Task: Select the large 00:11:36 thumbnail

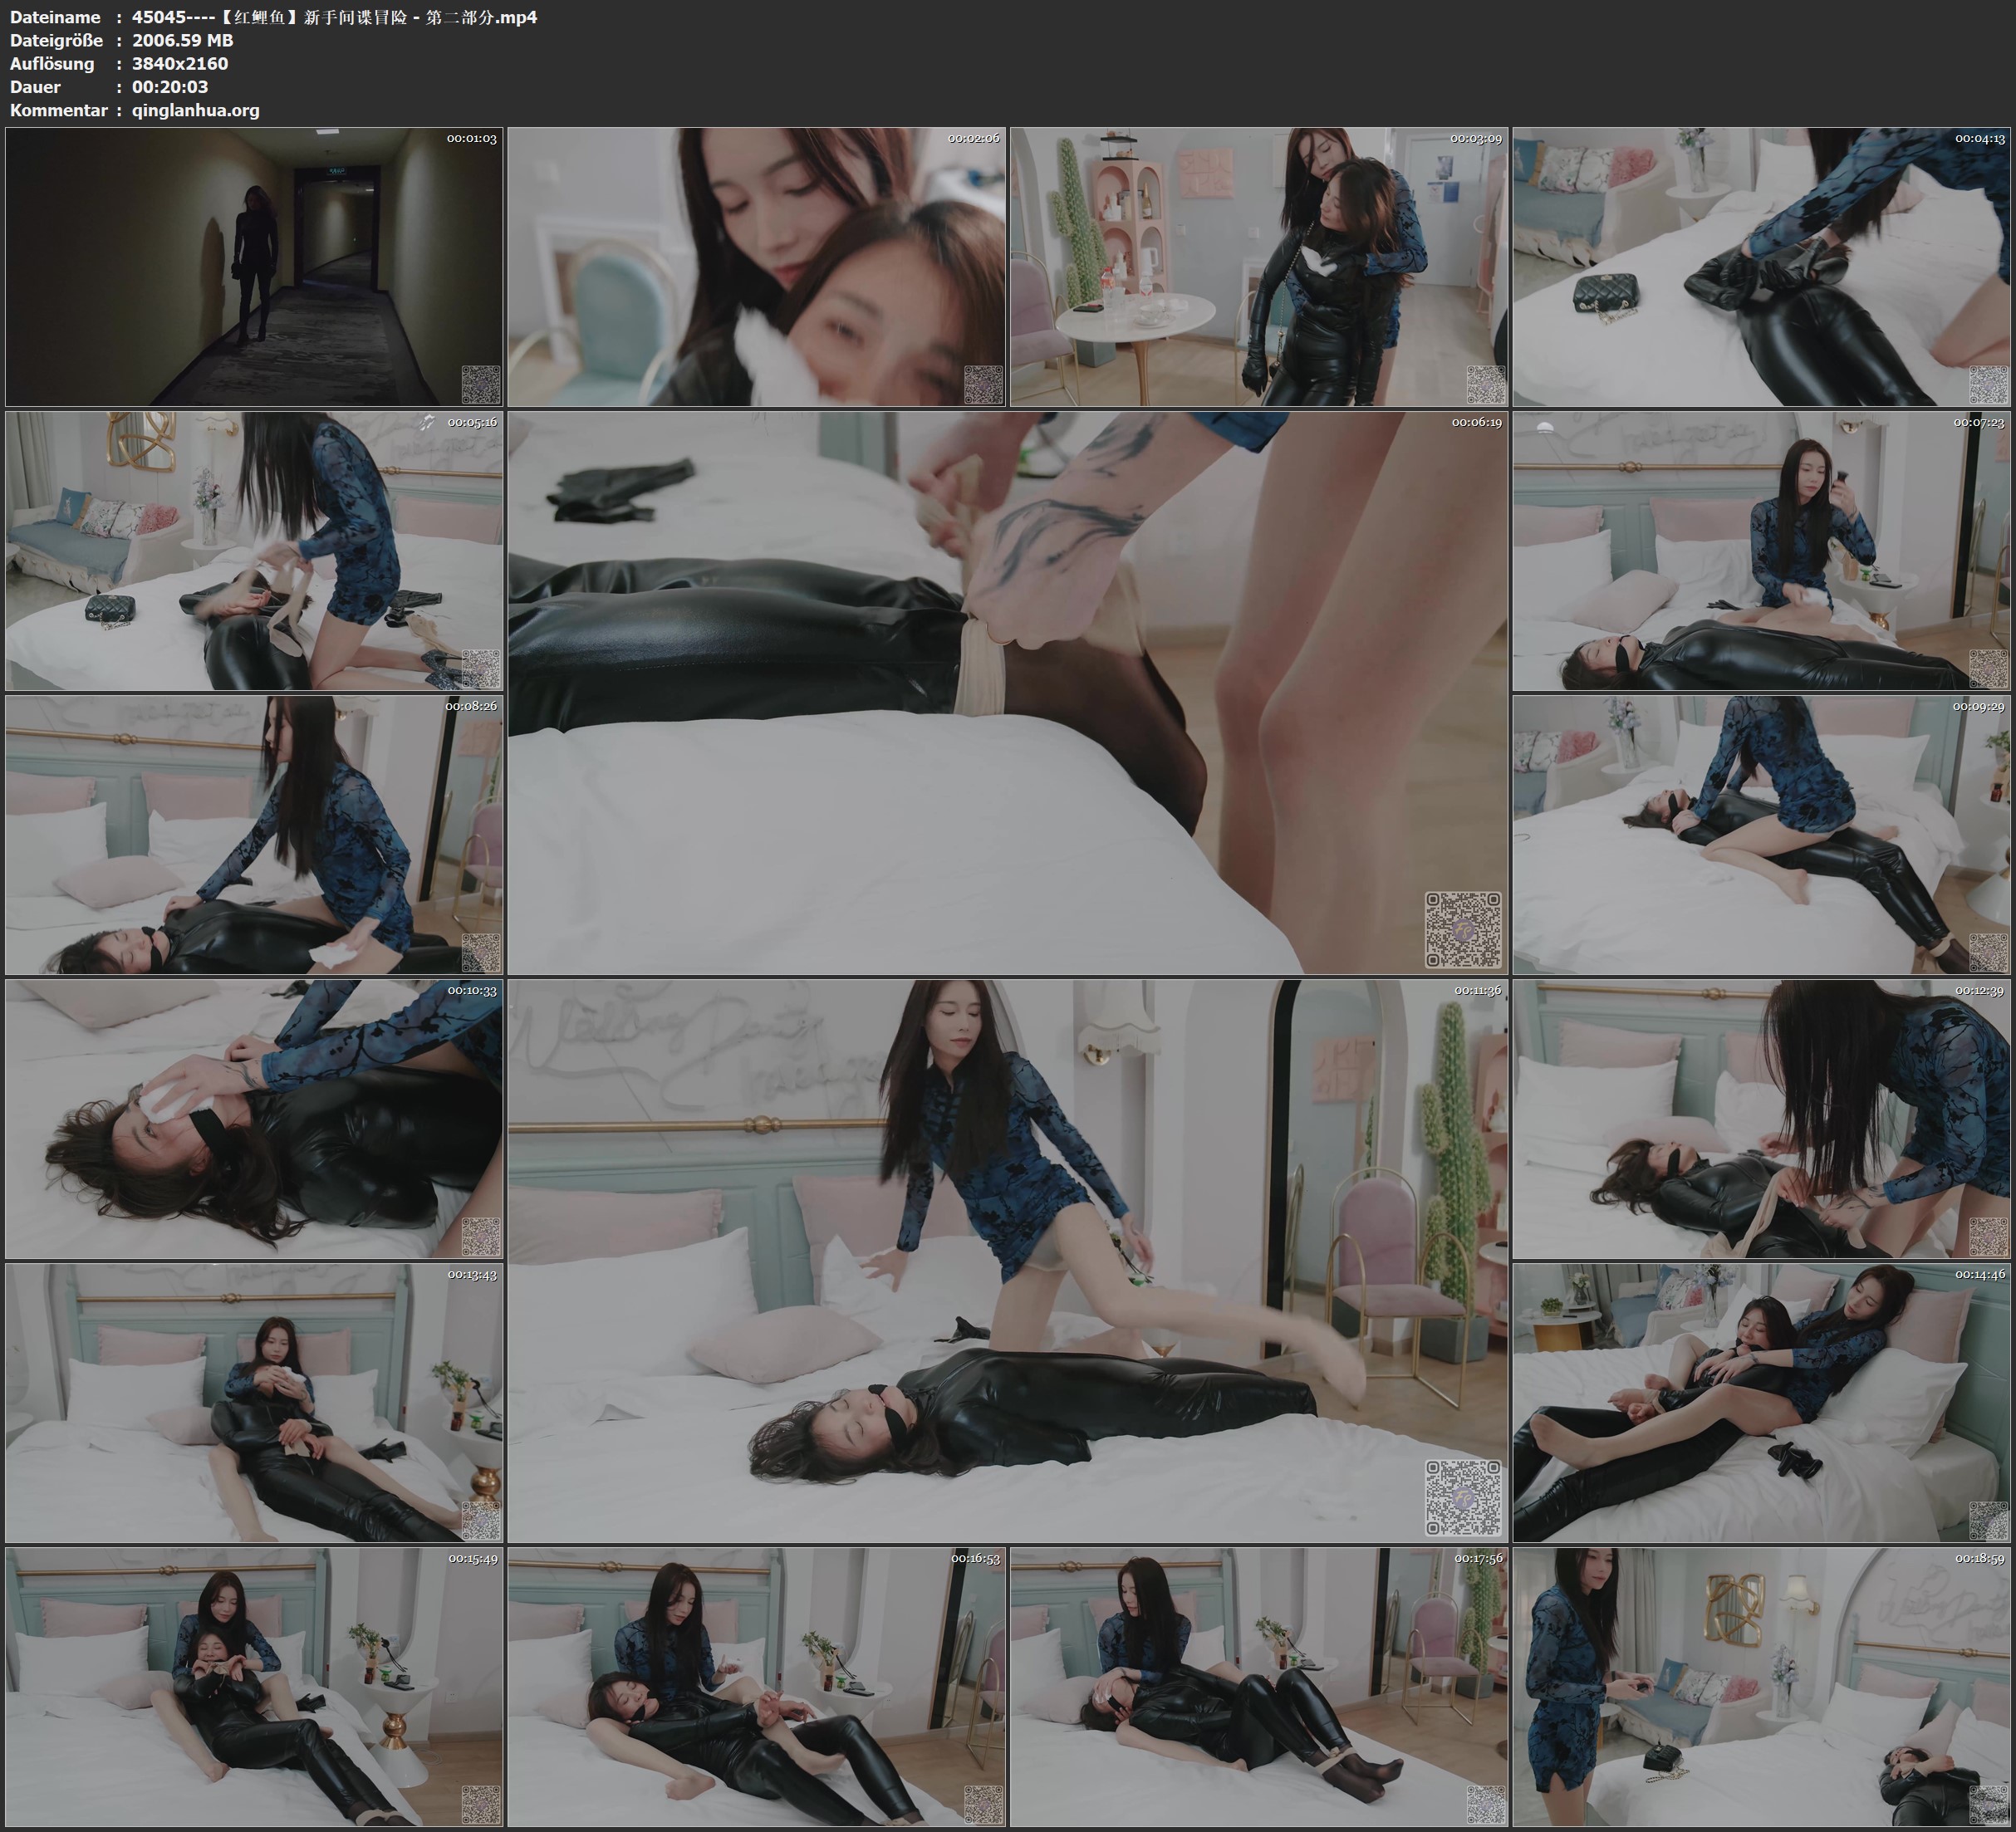Action: pos(1007,1260)
